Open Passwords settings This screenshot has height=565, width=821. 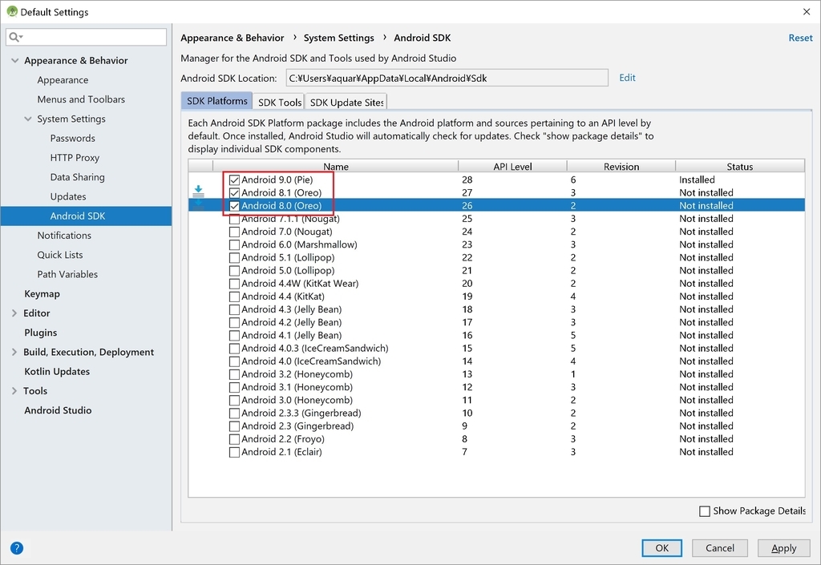pos(73,138)
